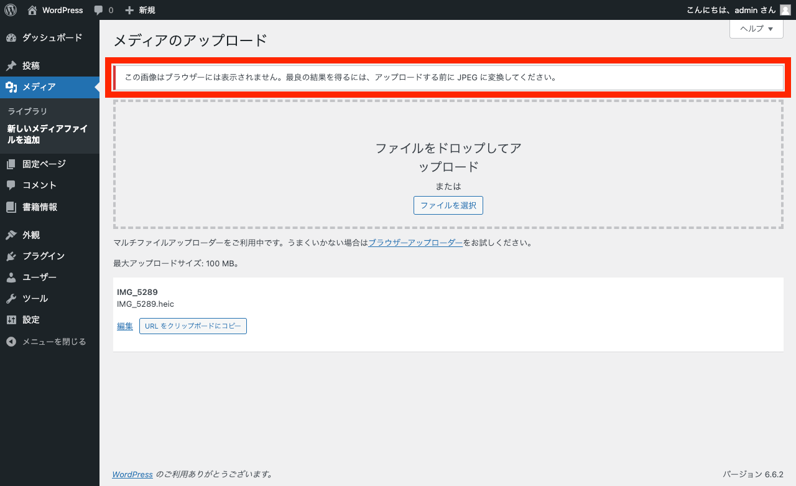Click the collapse-menu arrow icon
The image size is (796, 486).
click(11, 342)
